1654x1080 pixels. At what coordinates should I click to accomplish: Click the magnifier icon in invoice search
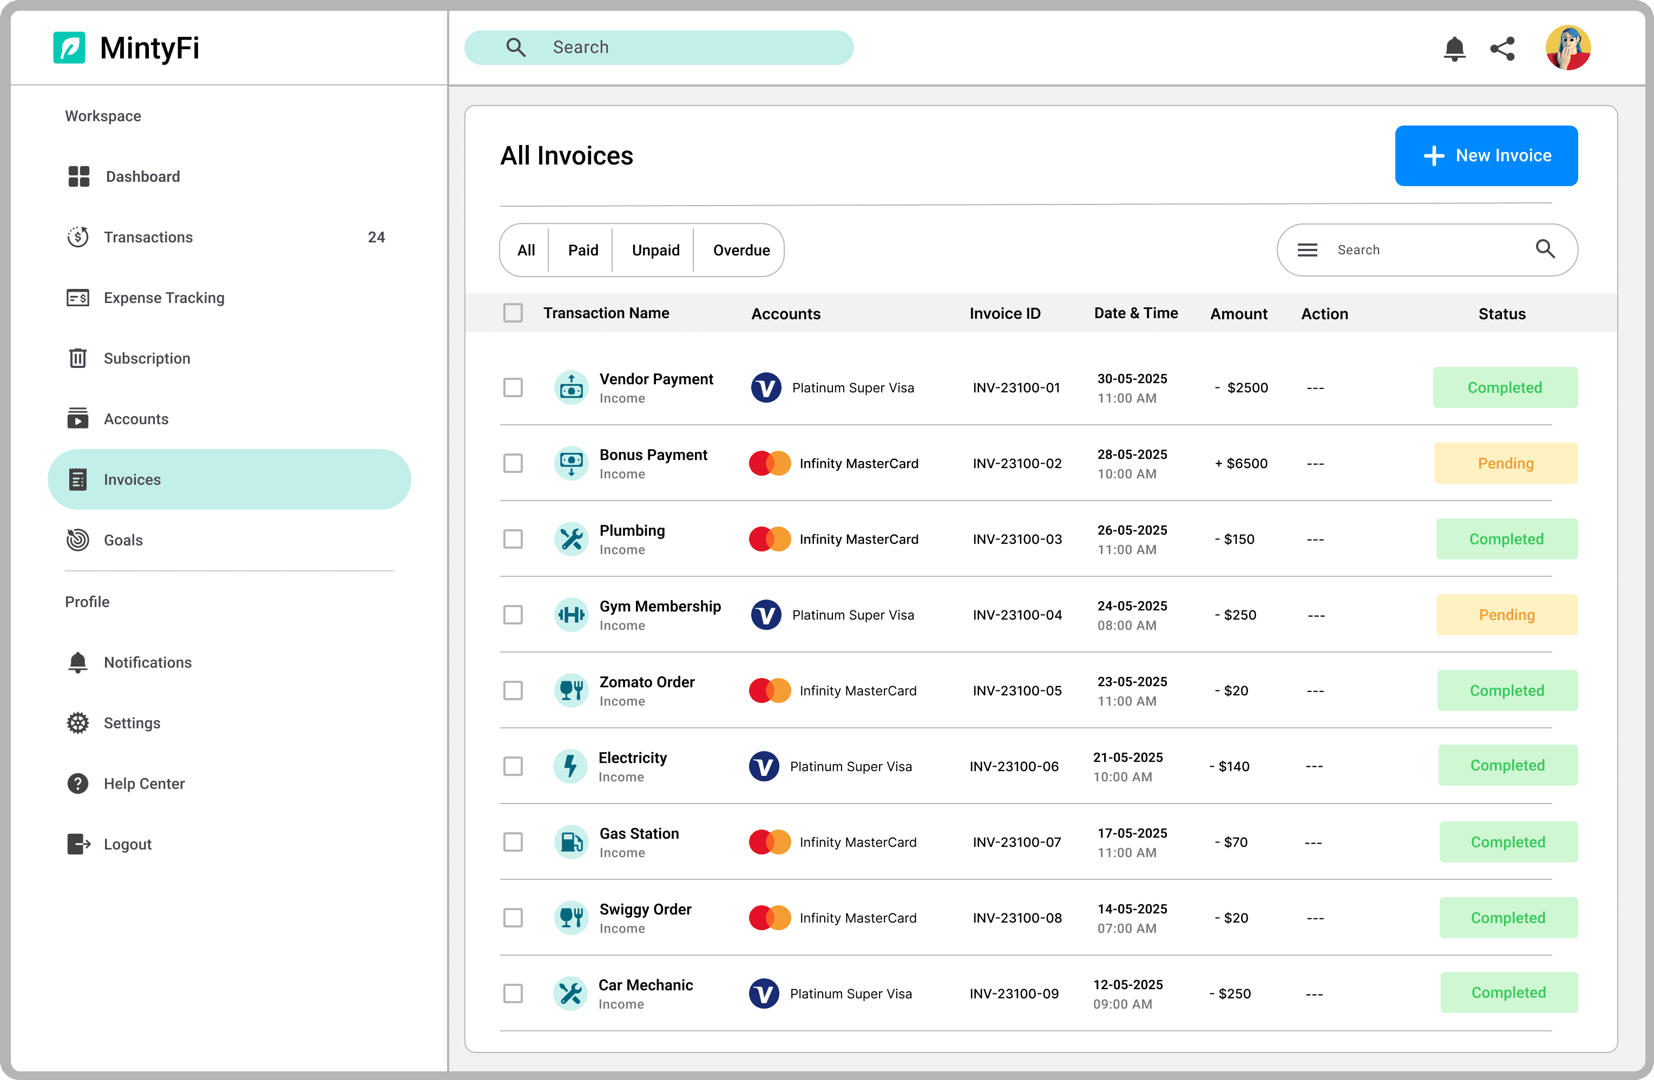click(x=1545, y=249)
